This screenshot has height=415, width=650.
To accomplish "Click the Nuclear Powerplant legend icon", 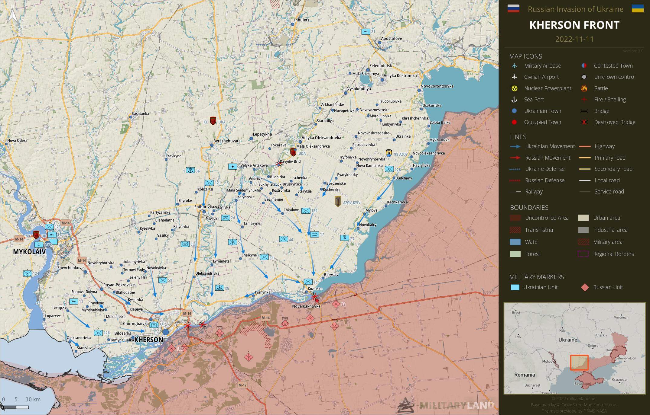I will 514,88.
